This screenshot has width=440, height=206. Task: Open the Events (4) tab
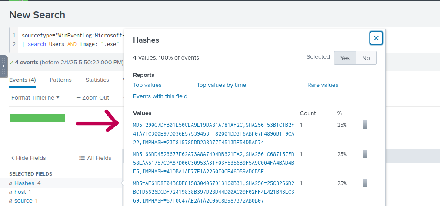point(23,80)
